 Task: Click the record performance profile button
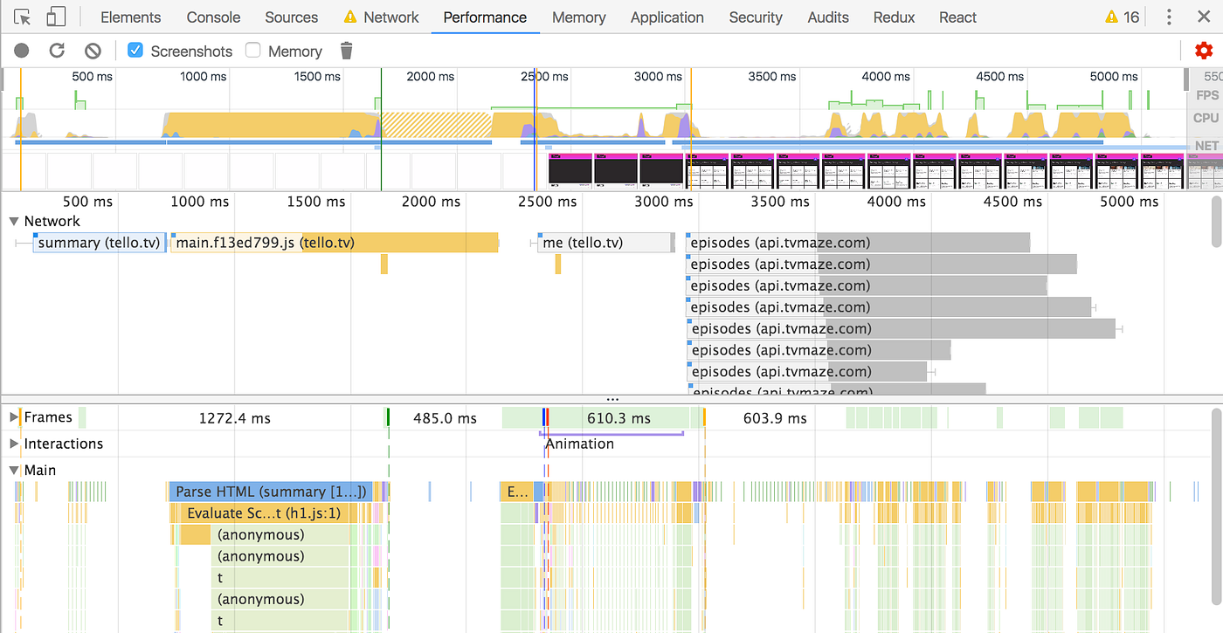pos(20,50)
